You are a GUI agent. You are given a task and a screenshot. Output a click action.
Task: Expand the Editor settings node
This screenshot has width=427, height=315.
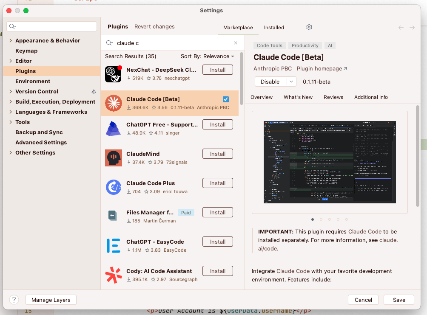(x=11, y=61)
